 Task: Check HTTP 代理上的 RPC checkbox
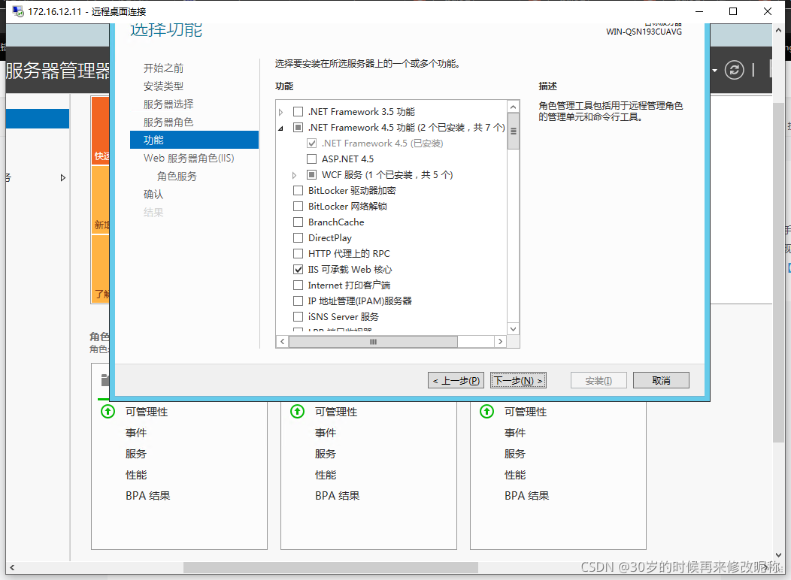tap(299, 253)
